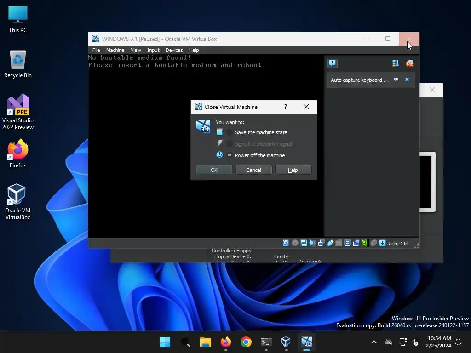The image size is (471, 353).
Task: Click the floppy disk status icon
Action: click(304, 243)
